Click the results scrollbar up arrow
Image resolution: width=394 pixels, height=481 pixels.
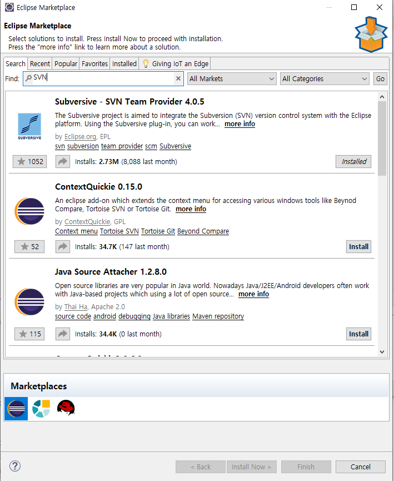(382, 97)
